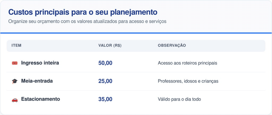This screenshot has width=272, height=115.
Task: Click the 35,00 parking price
Action: (105, 99)
